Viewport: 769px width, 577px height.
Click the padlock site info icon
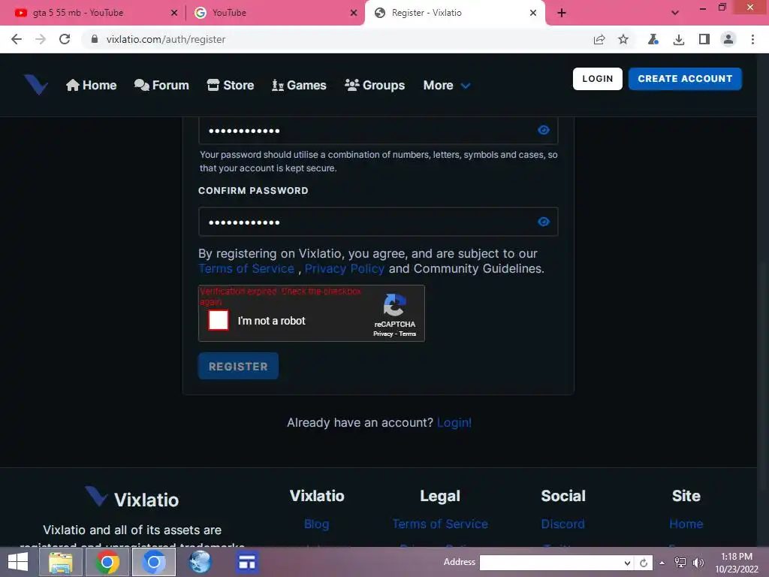click(95, 39)
